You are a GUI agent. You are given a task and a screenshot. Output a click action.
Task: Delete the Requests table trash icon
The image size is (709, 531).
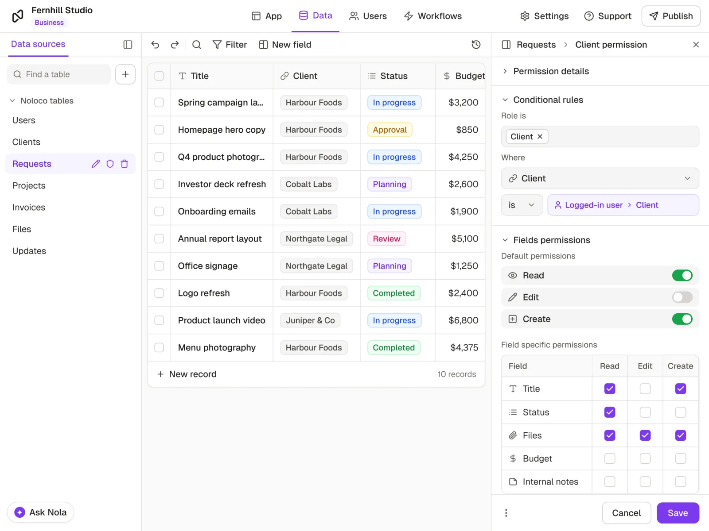(125, 164)
